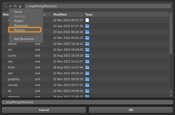Image resolution: width=175 pixels, height=115 pixels.
Task: Click the refresh listing icon
Action: tap(15, 6)
